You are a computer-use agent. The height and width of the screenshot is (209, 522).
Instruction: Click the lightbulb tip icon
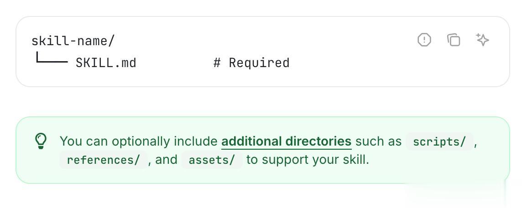coord(41,141)
